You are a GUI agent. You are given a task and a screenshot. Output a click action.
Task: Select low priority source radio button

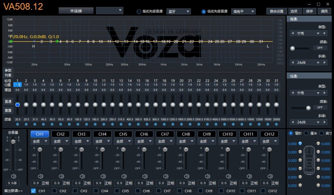[204, 11]
